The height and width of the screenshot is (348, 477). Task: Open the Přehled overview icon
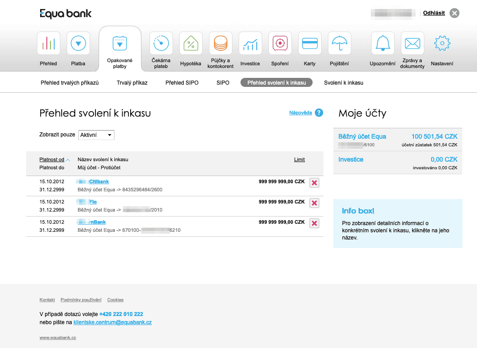(x=48, y=43)
